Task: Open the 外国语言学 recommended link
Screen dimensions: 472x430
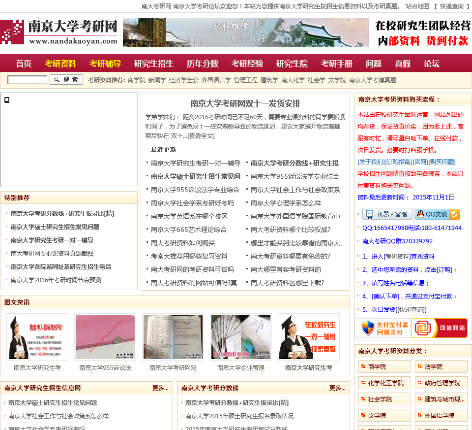Action: 216,80
